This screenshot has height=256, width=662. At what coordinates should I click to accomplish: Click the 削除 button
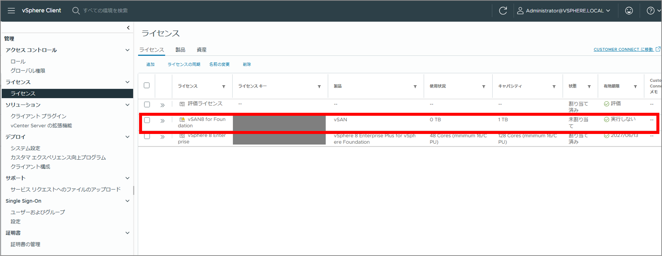click(x=247, y=64)
